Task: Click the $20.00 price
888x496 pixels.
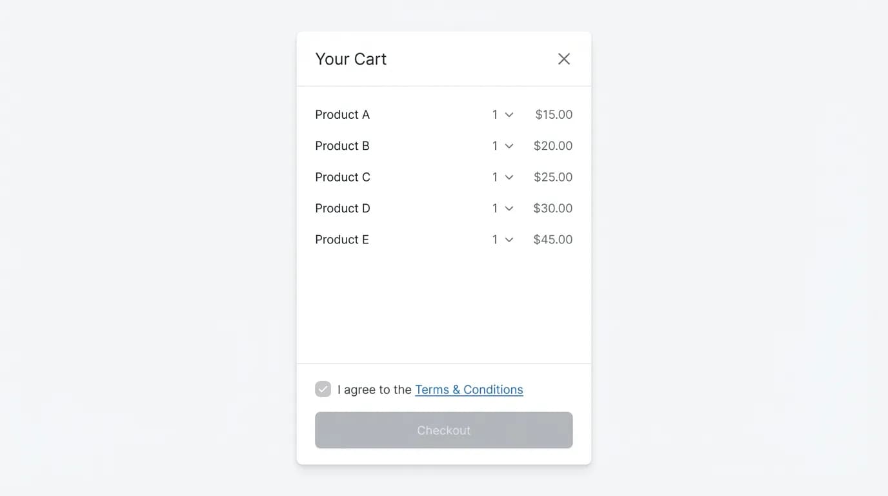Action: tap(553, 146)
